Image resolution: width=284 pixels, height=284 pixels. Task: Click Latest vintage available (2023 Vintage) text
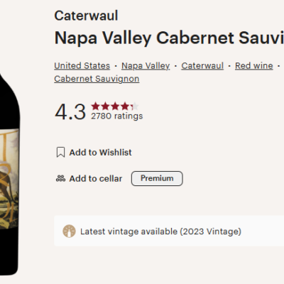[x=160, y=231]
